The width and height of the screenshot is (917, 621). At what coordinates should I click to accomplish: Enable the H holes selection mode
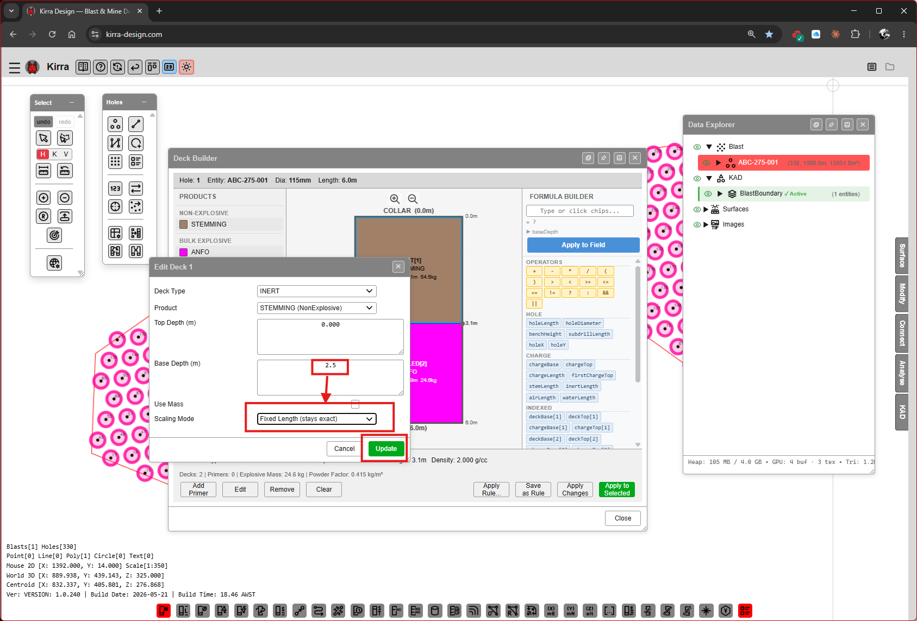pyautogui.click(x=43, y=154)
